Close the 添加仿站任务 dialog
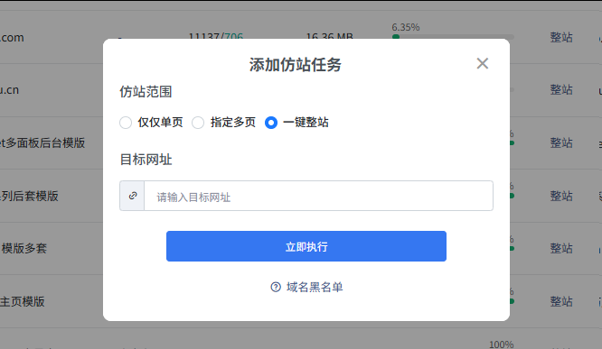The width and height of the screenshot is (602, 349). point(482,64)
